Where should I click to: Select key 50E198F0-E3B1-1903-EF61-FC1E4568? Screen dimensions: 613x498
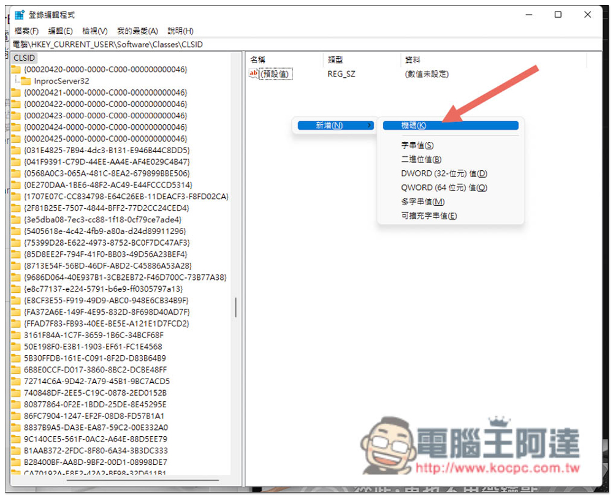pos(93,347)
